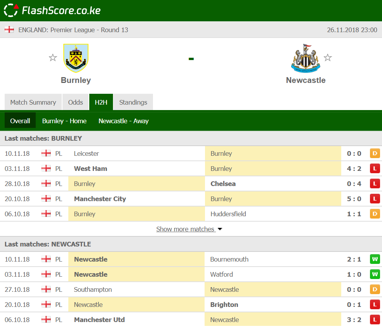The image size is (382, 329).
Task: Click the L badge for Manchester City match
Action: click(375, 199)
